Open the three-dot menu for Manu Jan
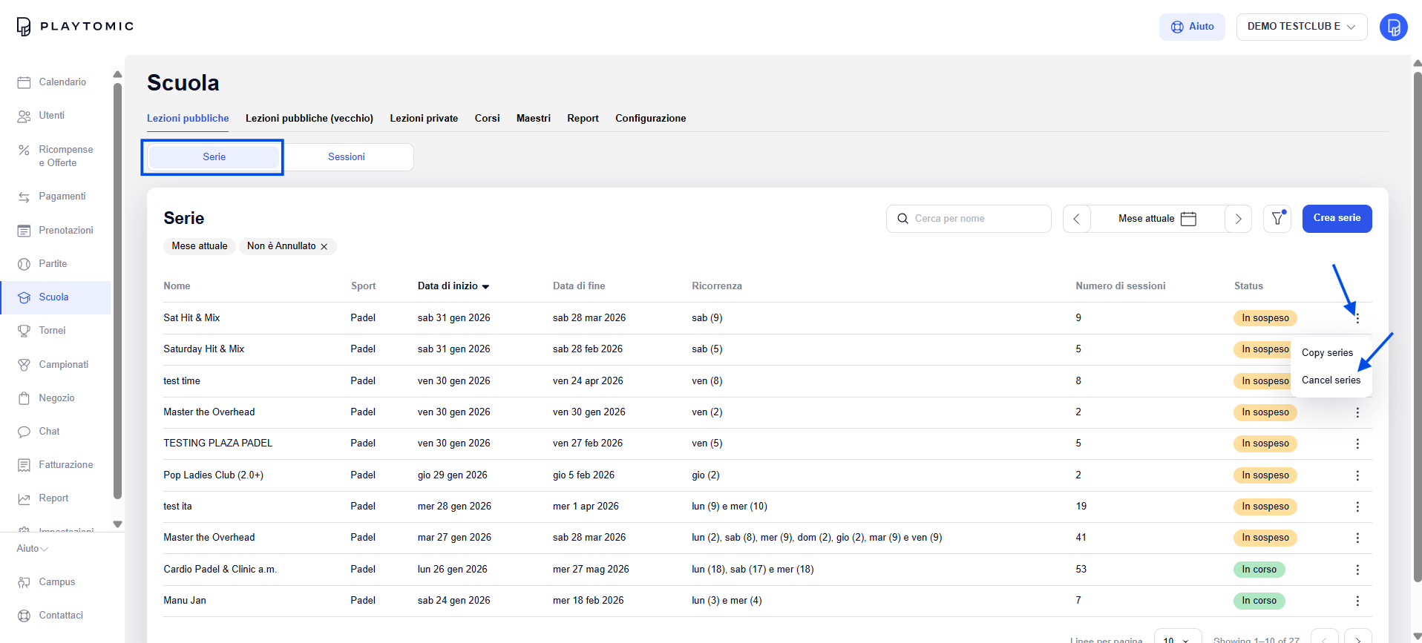This screenshot has height=643, width=1422. click(x=1357, y=601)
